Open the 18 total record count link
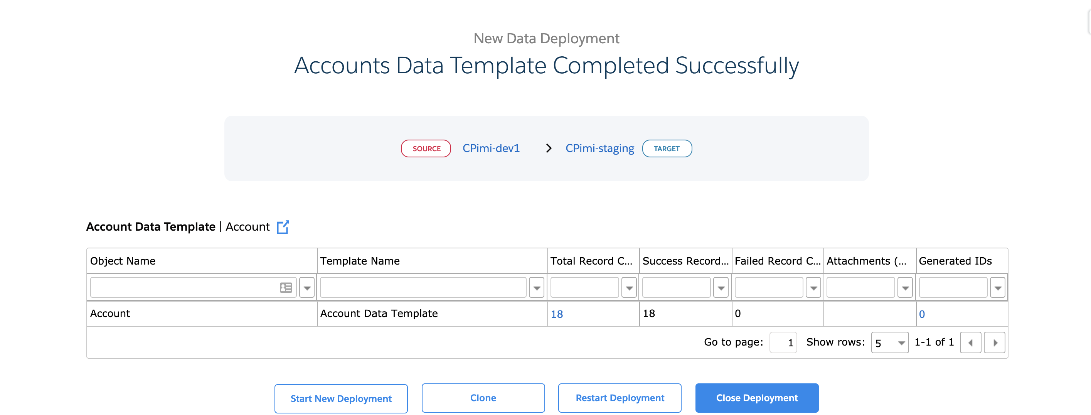 [x=557, y=314]
